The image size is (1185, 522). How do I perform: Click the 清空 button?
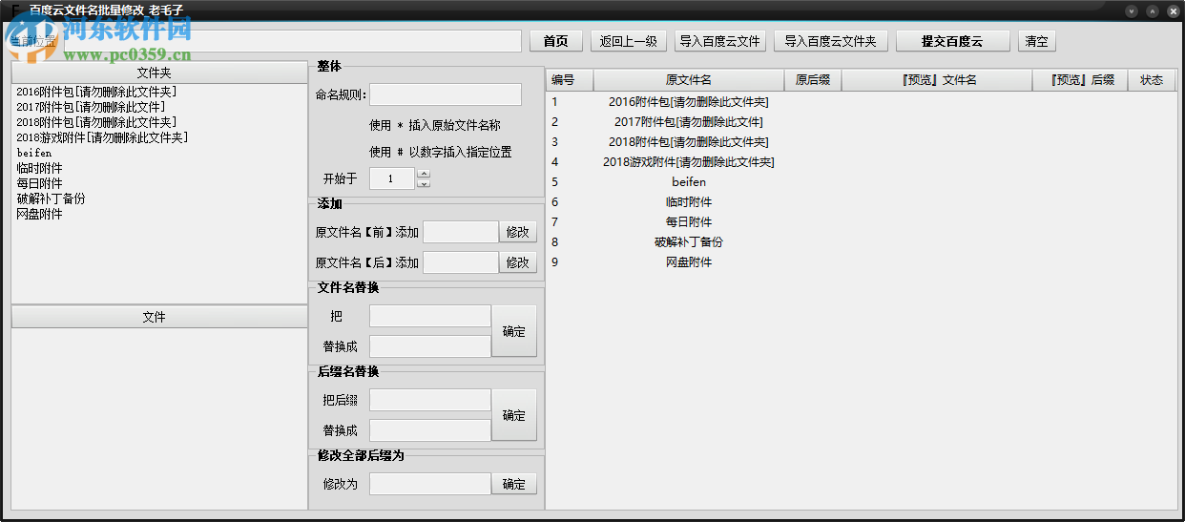coord(1037,41)
